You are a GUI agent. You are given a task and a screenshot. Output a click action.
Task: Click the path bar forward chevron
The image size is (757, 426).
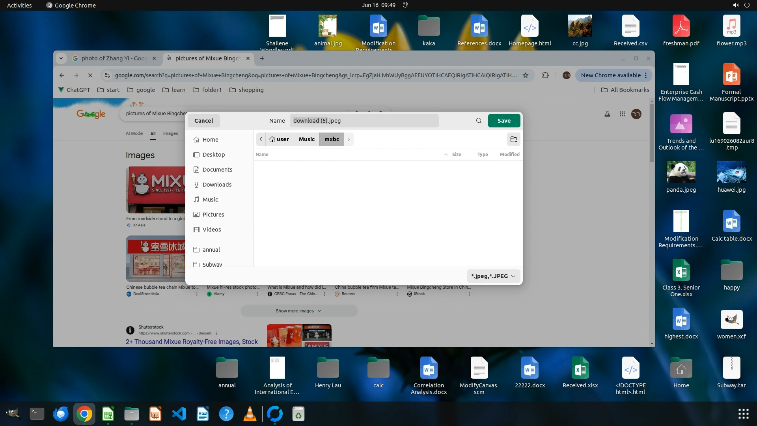349,139
